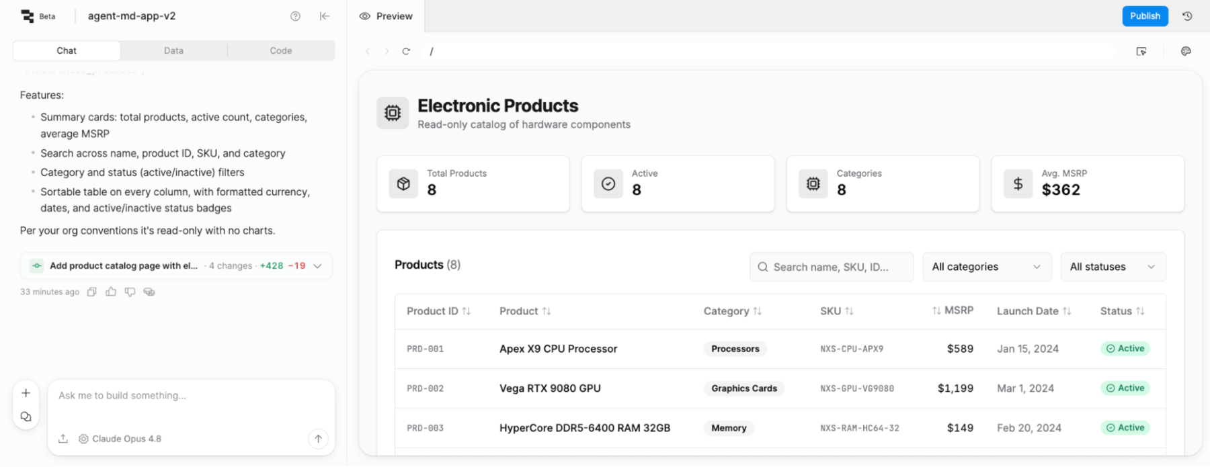This screenshot has height=467, width=1210.
Task: Sort table by SKU column
Action: tap(836, 311)
